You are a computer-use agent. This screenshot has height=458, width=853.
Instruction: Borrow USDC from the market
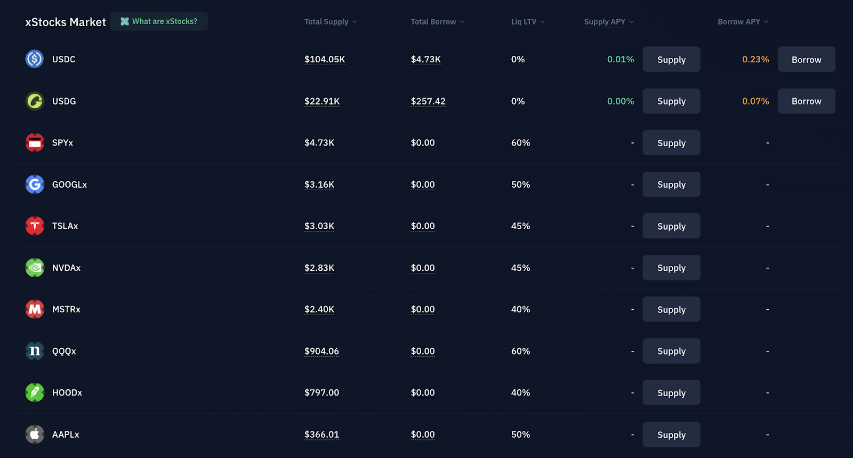(806, 59)
